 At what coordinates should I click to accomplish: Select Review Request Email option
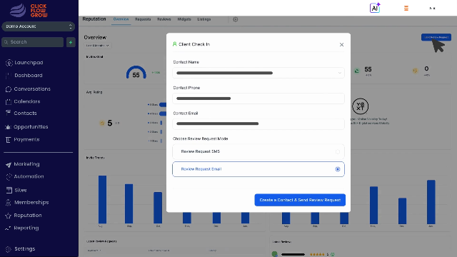pyautogui.click(x=258, y=169)
